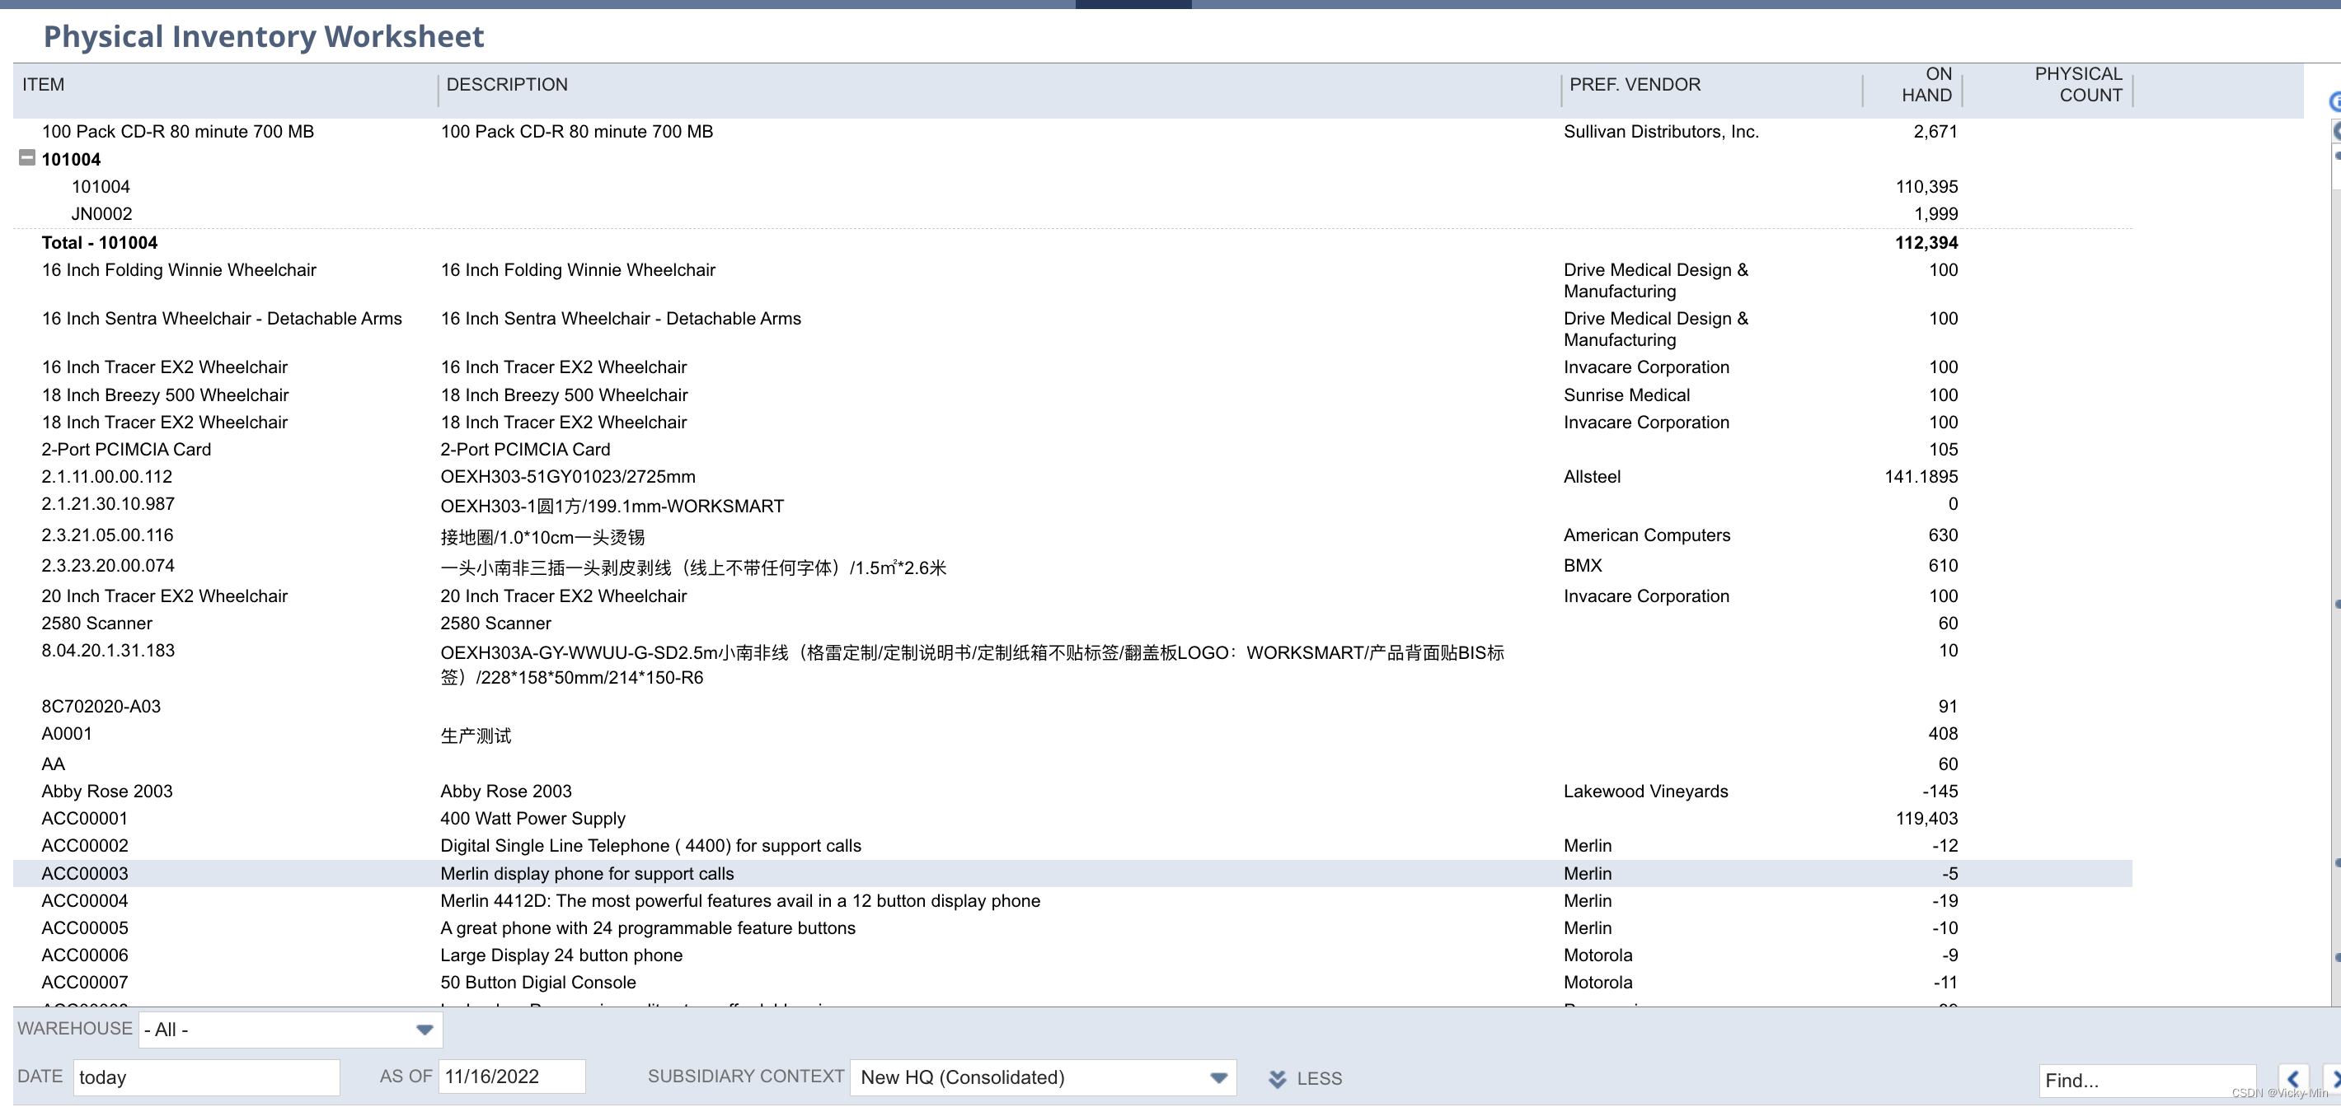Sort by the ITEM column header

44,83
